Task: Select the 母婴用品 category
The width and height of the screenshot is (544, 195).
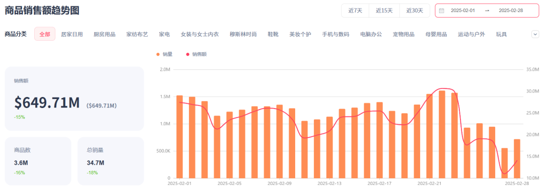Action: (x=436, y=34)
